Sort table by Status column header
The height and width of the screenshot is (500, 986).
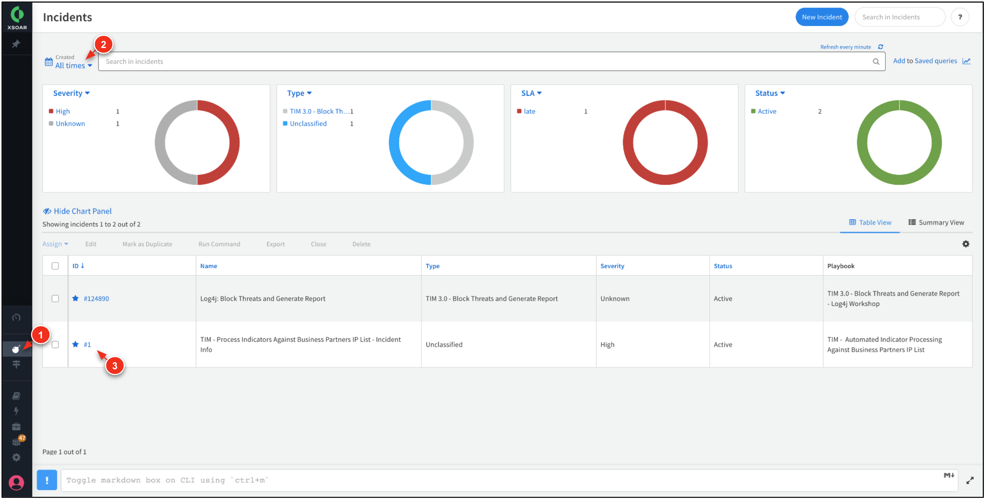click(723, 266)
